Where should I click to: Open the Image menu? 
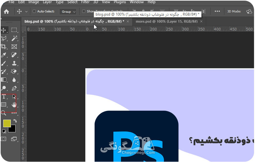34,2
